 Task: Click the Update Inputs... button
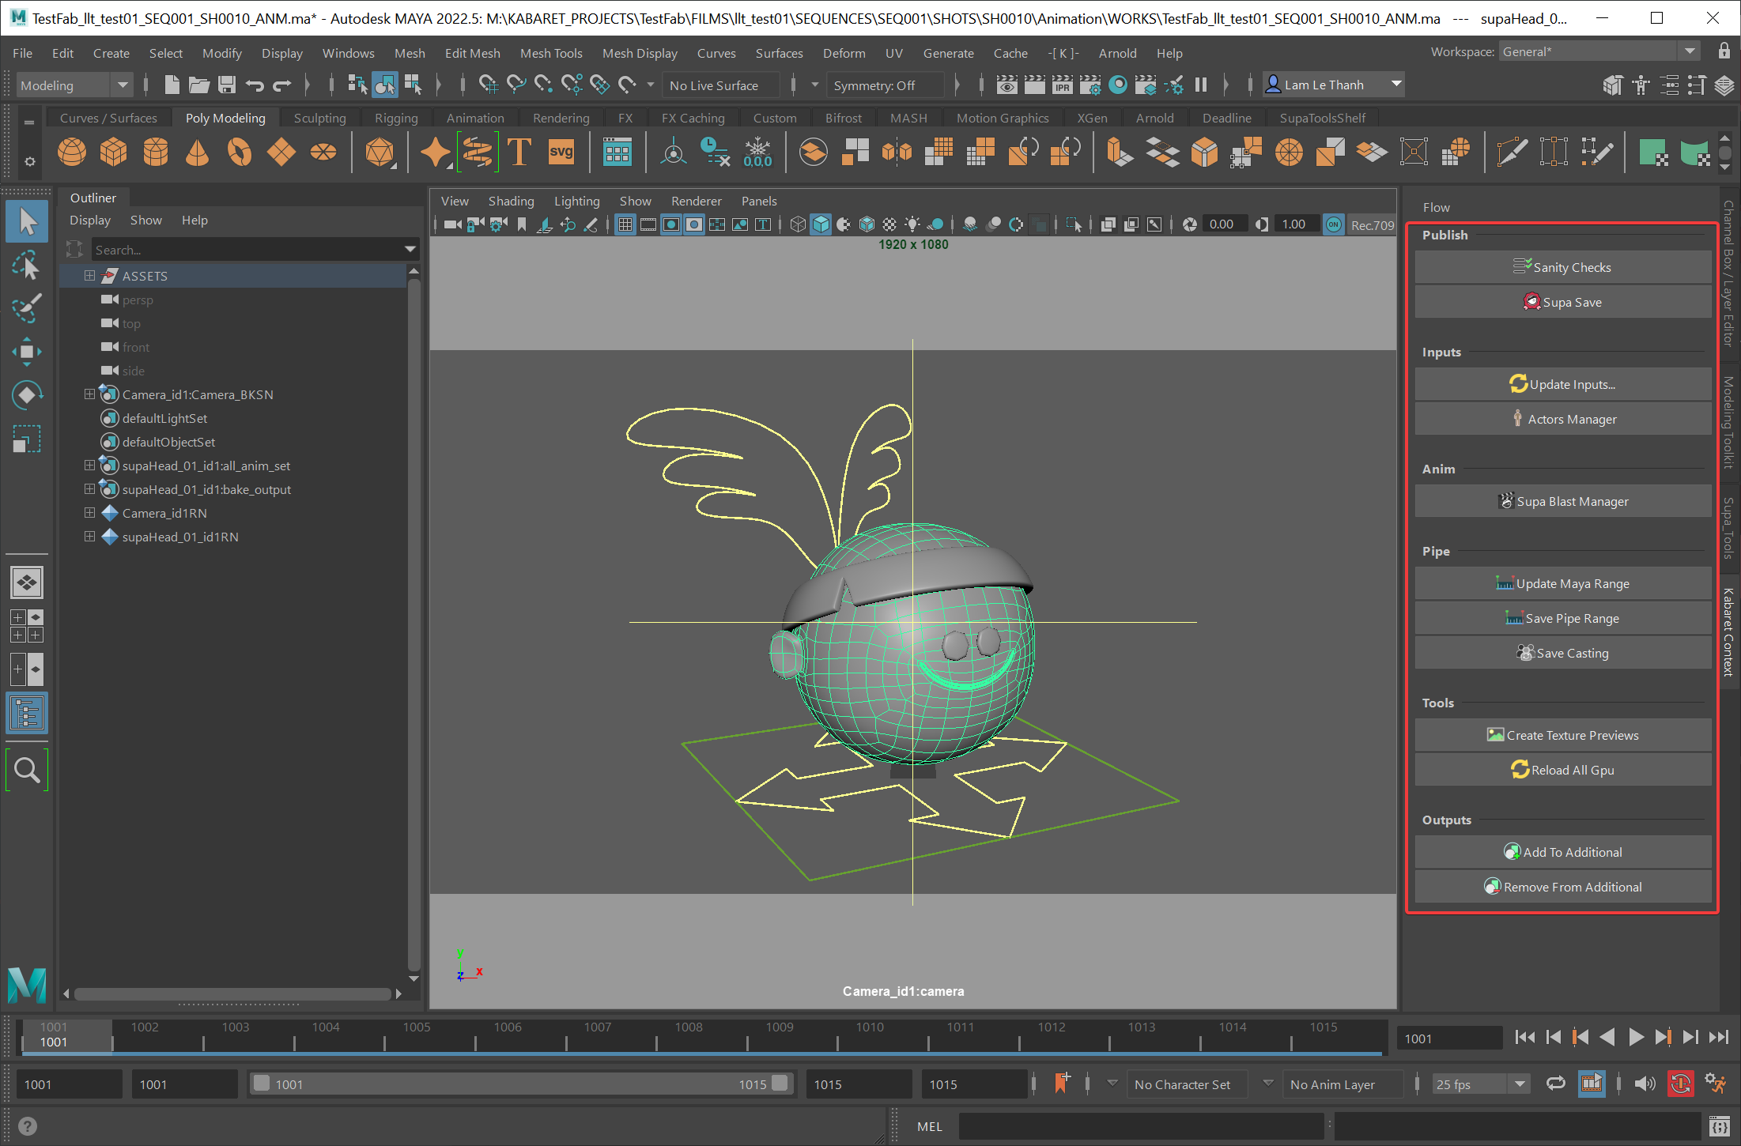[1562, 384]
